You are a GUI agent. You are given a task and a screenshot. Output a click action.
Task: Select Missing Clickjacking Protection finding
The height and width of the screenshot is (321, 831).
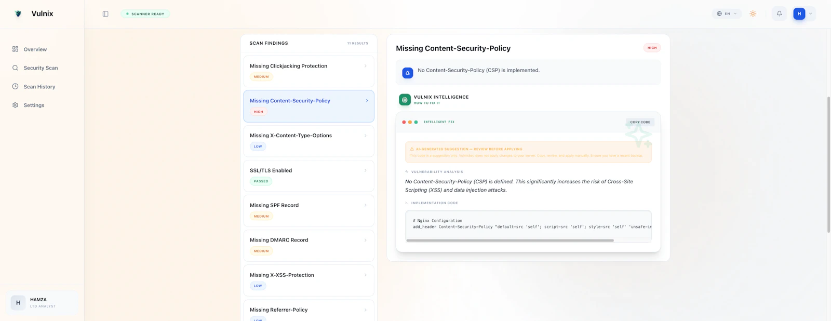pos(309,71)
